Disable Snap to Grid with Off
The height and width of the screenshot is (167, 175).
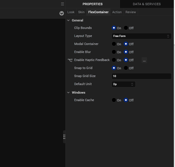pyautogui.click(x=126, y=68)
